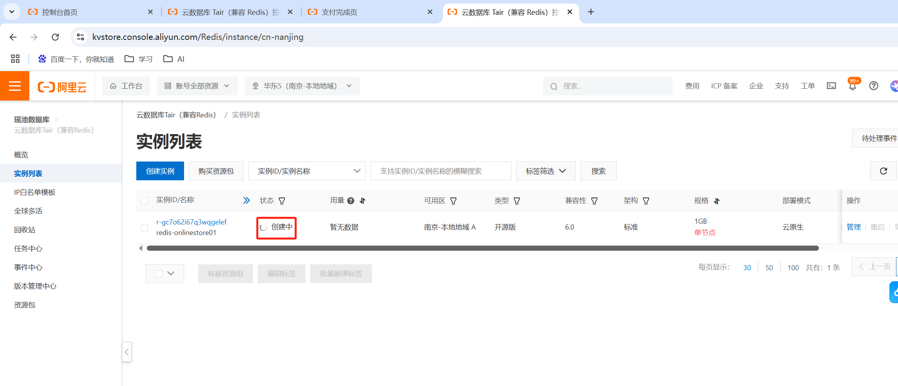The image size is (898, 386).
Task: Expand columns with the double chevron icon
Action: click(246, 201)
